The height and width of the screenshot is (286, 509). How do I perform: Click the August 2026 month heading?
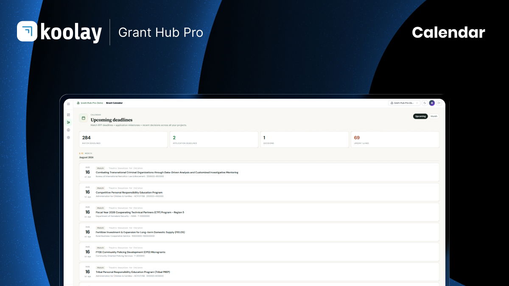pos(87,157)
